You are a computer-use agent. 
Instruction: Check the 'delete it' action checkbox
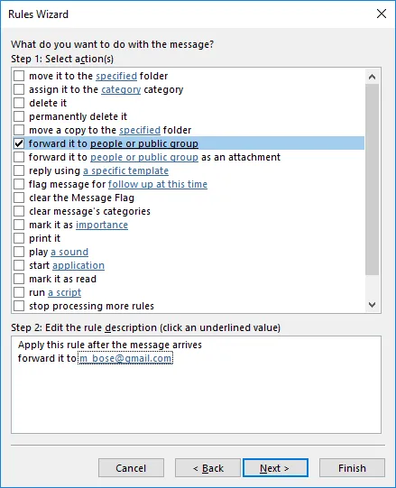point(19,103)
